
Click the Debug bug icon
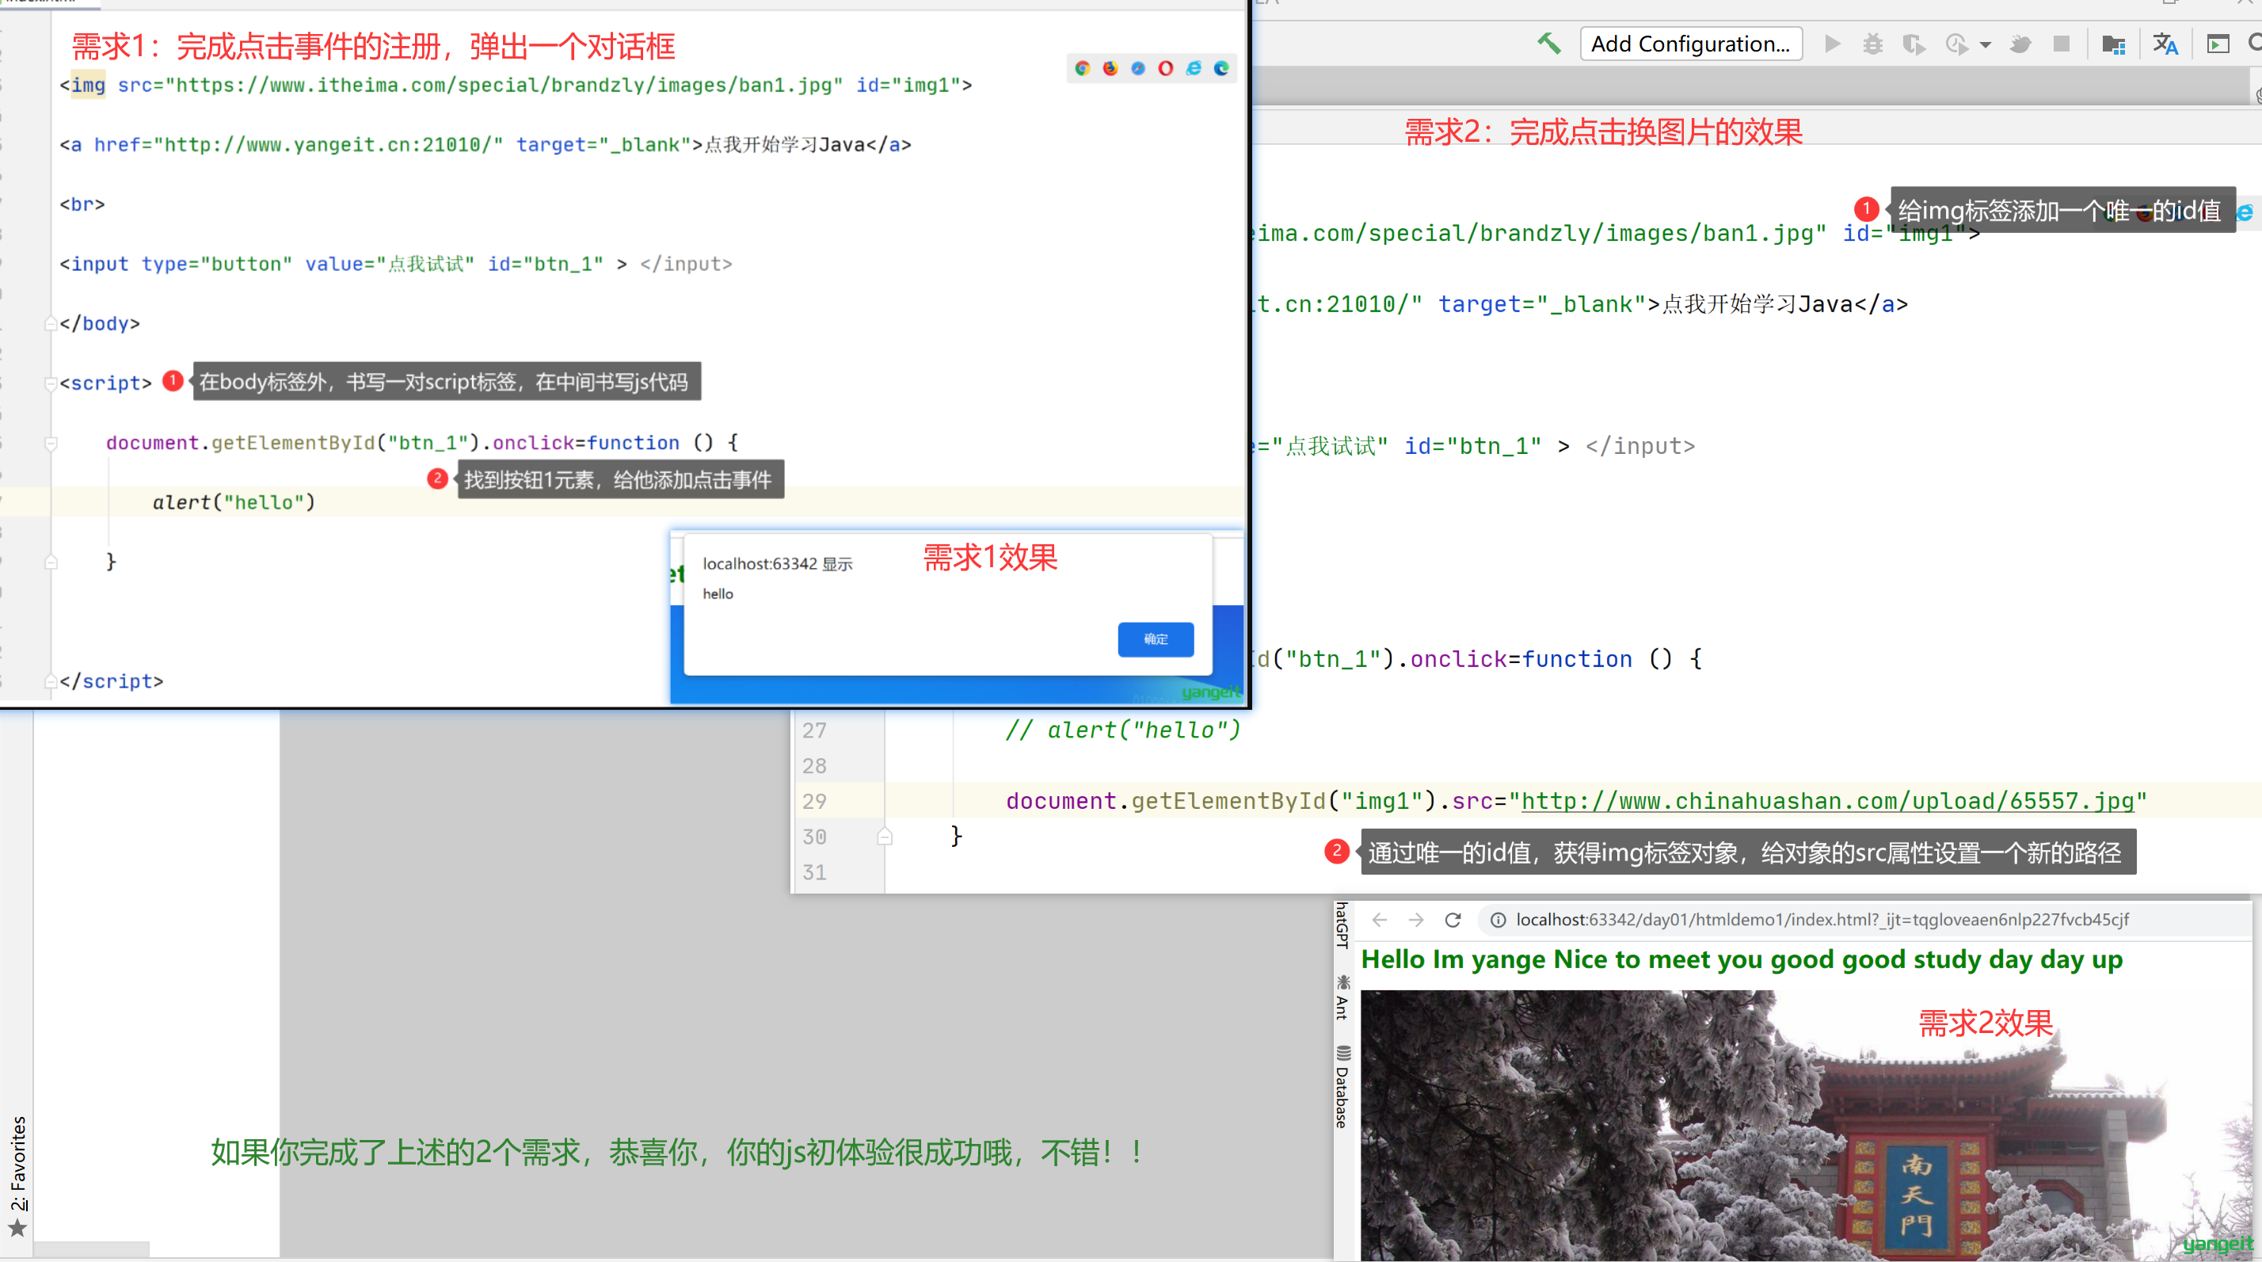[1872, 44]
